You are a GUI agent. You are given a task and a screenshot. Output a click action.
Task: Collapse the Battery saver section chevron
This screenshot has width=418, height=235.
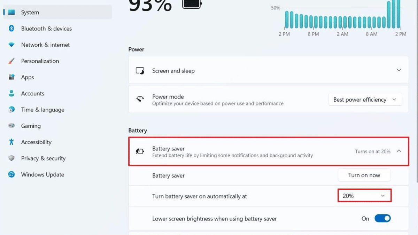click(399, 151)
